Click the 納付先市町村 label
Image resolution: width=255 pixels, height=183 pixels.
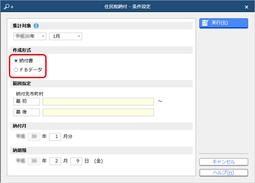point(29,94)
